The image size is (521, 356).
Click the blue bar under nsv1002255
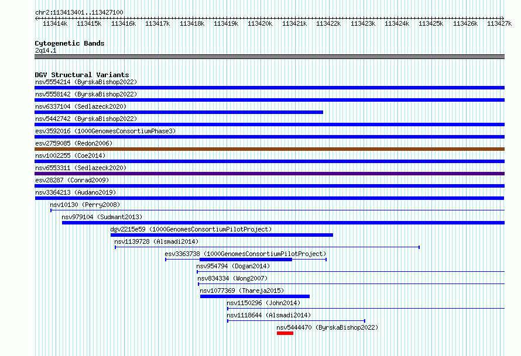click(x=269, y=161)
